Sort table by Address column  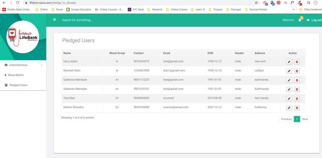pos(266,53)
